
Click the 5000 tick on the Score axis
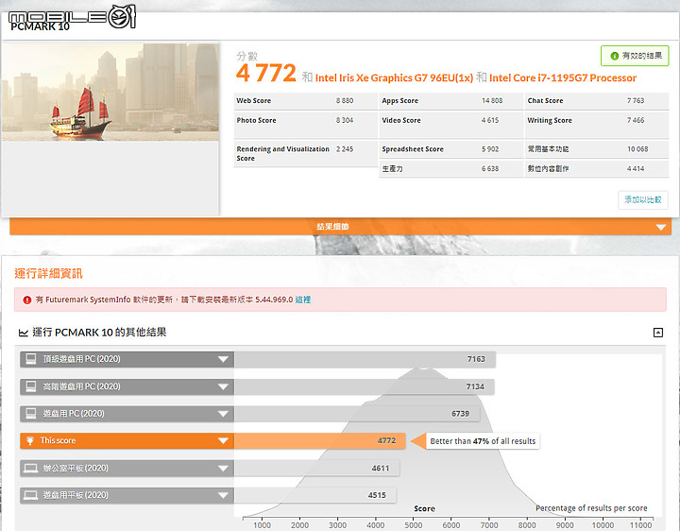(414, 525)
